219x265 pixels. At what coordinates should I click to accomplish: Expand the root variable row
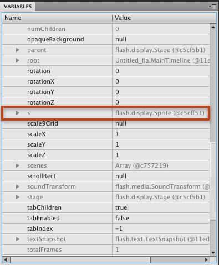click(18, 60)
